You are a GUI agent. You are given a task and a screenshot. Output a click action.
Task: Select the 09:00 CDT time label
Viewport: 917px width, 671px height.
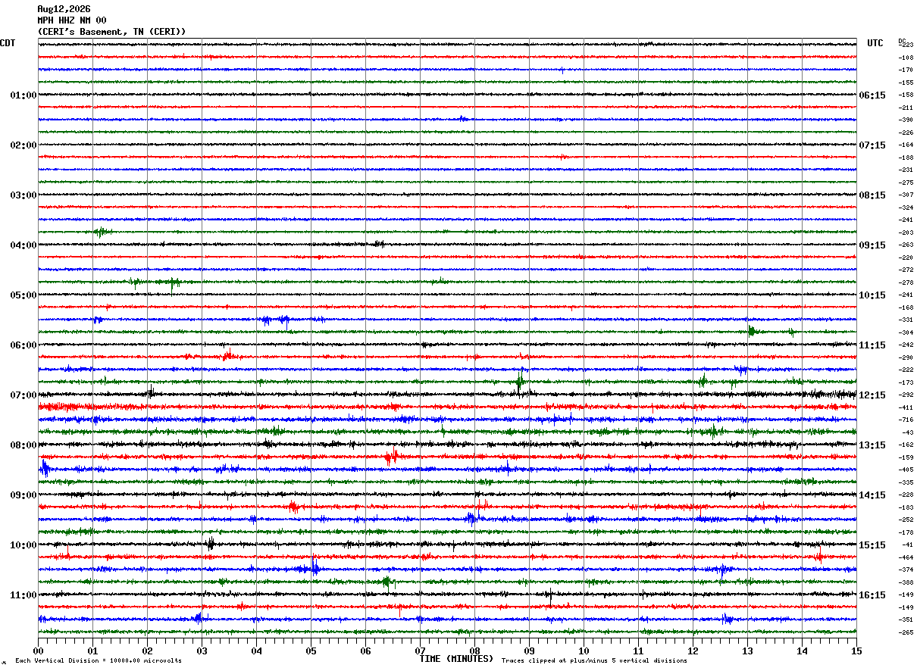(23, 495)
